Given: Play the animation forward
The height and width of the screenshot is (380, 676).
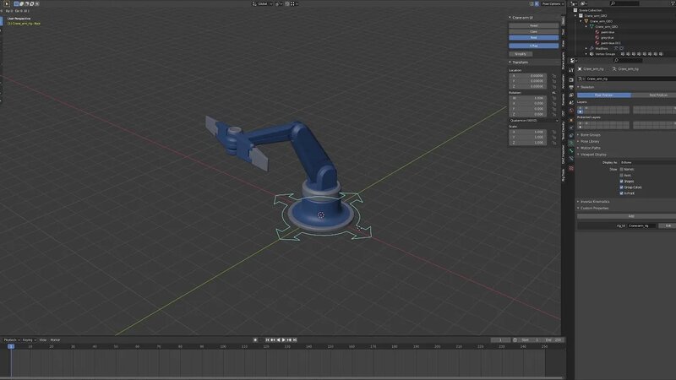Looking at the screenshot, I should [284, 340].
